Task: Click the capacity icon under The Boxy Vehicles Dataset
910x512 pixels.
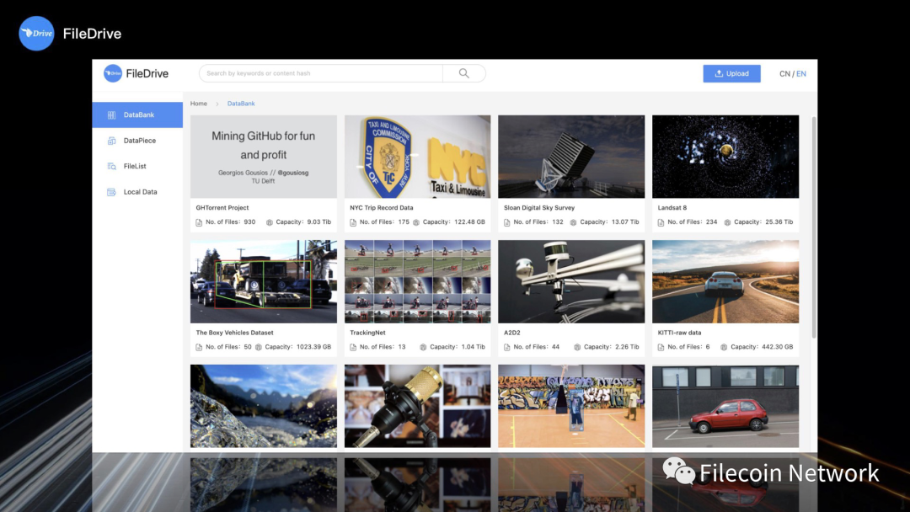Action: [x=259, y=347]
